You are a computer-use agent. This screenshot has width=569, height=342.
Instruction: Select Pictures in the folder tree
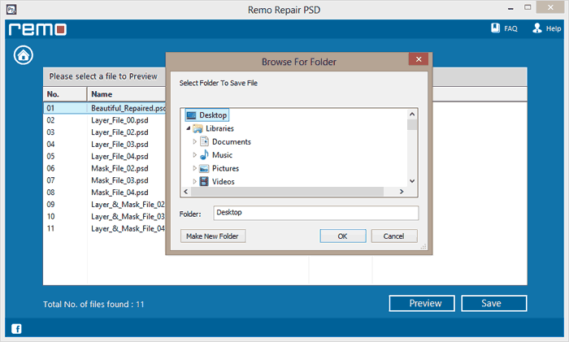coord(225,168)
